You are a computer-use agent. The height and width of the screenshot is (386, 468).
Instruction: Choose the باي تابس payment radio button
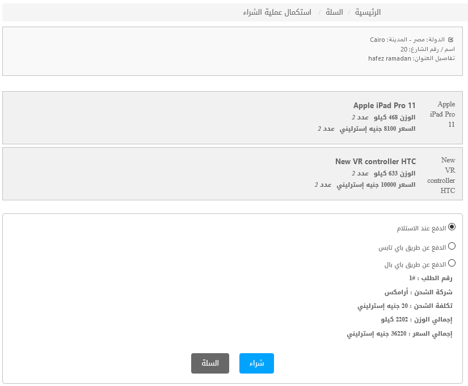(x=452, y=246)
